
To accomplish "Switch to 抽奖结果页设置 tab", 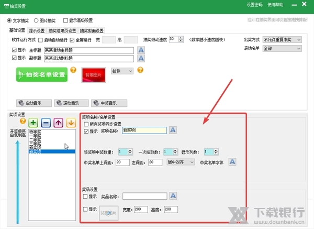I will coord(62,31).
